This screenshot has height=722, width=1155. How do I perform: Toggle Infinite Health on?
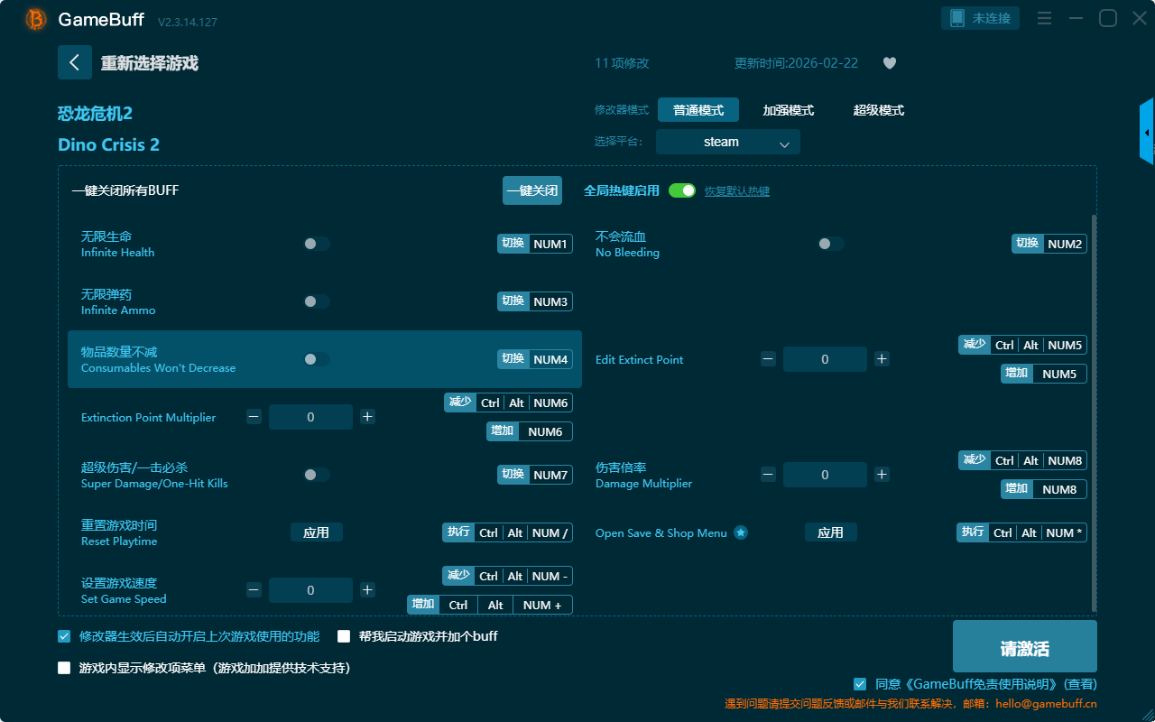coord(316,244)
